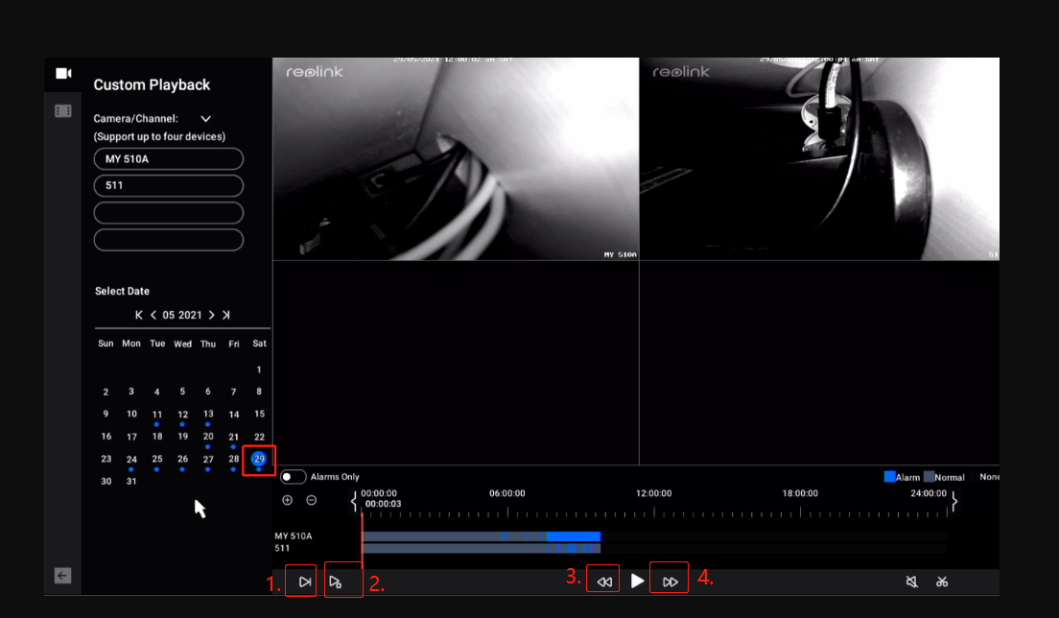
Task: Select May 1 in the calendar
Action: (x=259, y=369)
